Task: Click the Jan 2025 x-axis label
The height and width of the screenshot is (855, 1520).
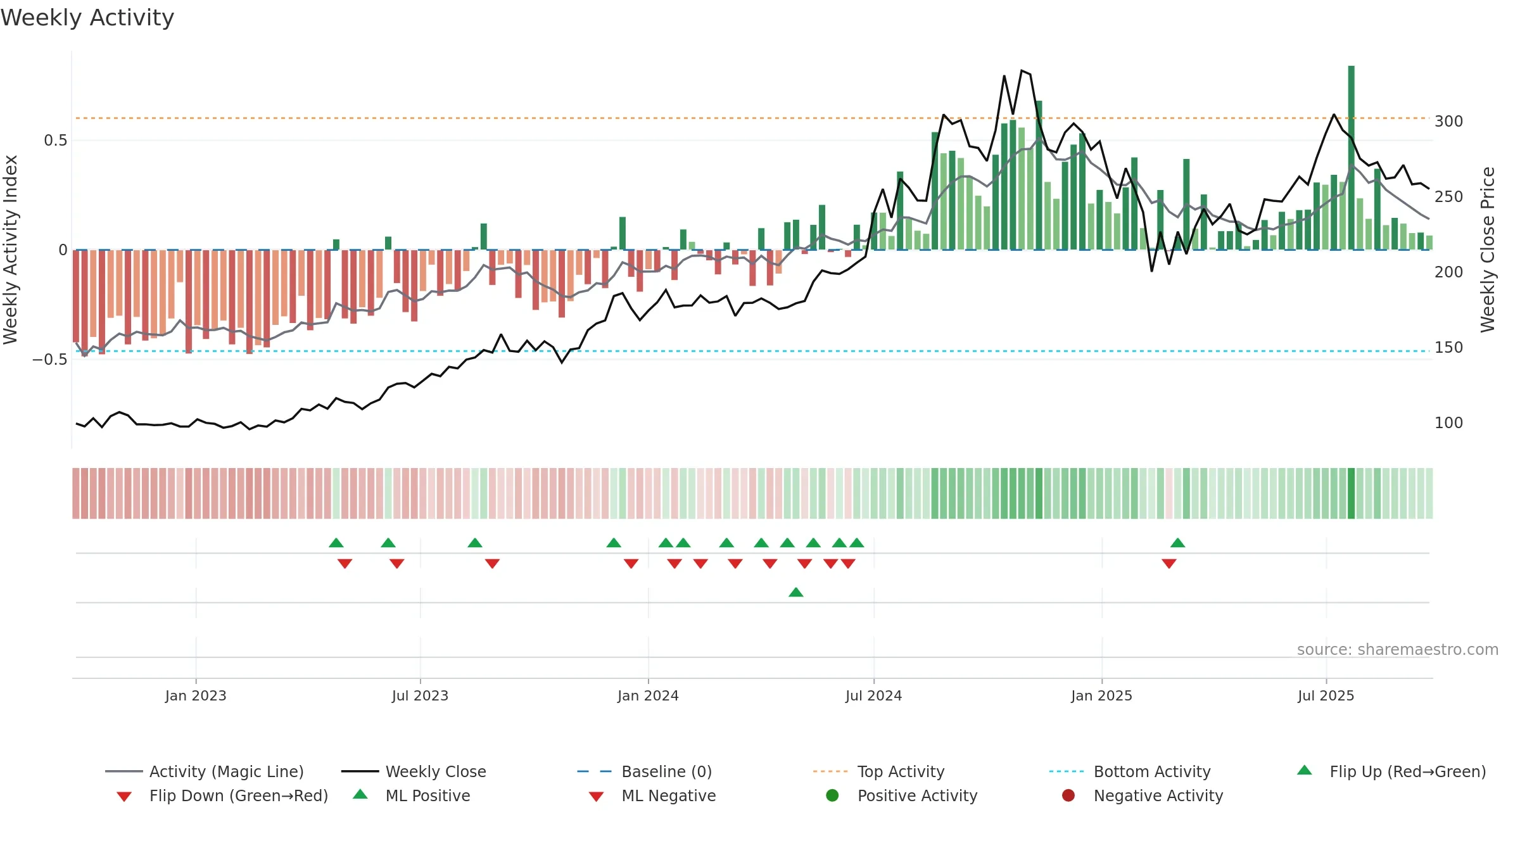Action: 1101,695
